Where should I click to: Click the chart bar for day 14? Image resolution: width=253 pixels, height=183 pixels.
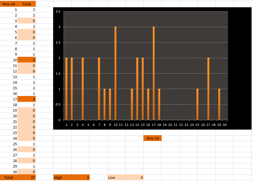click(137, 89)
